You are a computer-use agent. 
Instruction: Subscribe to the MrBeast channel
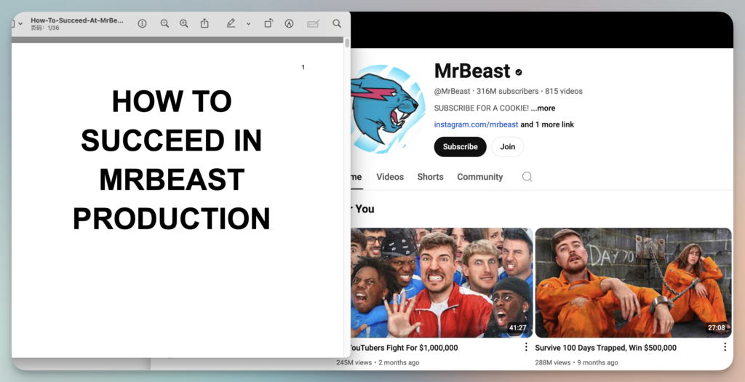coord(460,147)
